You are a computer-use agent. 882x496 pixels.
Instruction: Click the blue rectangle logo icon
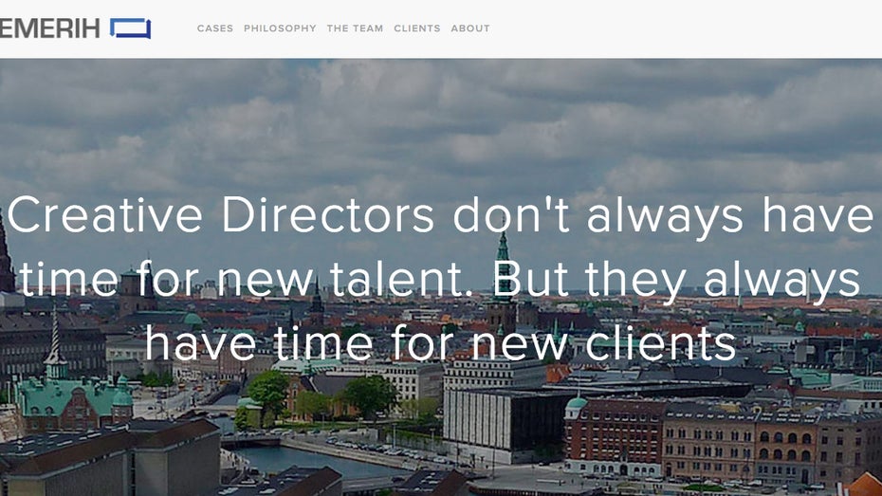click(x=131, y=28)
